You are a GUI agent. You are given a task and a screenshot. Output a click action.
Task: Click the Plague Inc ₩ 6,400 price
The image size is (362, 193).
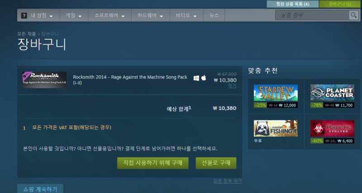pos(345,141)
